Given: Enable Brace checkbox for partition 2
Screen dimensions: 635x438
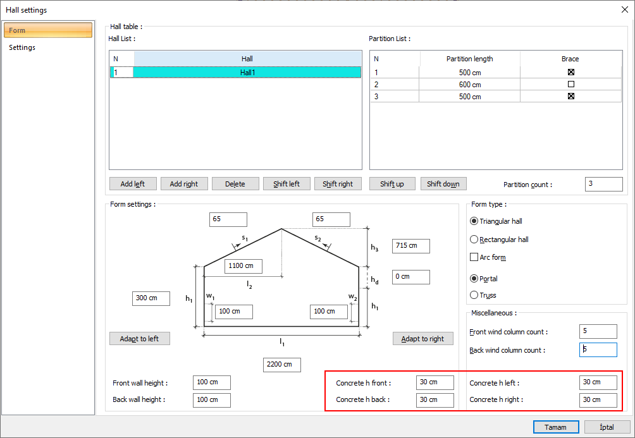Looking at the screenshot, I should tap(571, 84).
